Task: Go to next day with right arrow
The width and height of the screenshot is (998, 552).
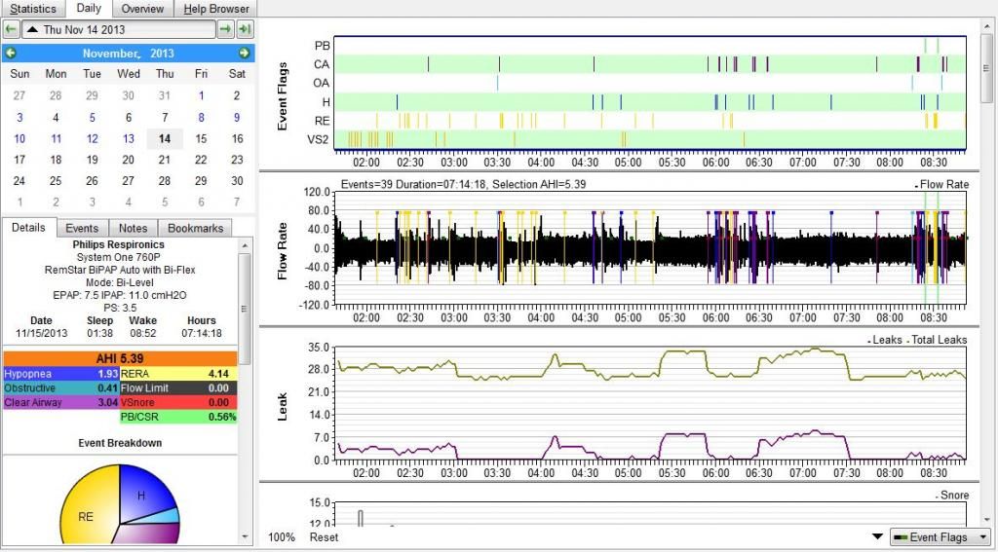Action: pyautogui.click(x=225, y=30)
